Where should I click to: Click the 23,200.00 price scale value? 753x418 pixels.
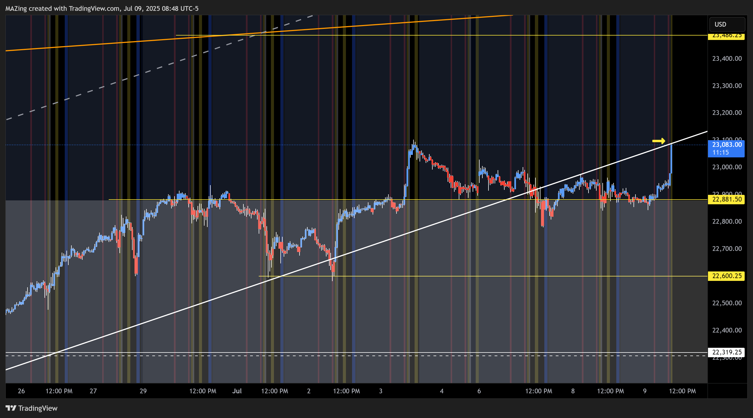tap(727, 113)
